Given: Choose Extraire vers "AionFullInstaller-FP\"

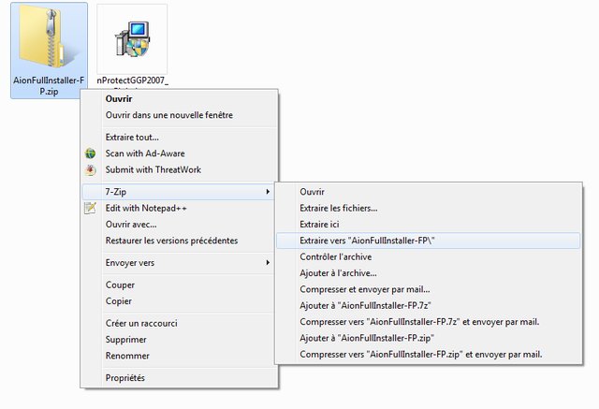Looking at the screenshot, I should point(429,241).
